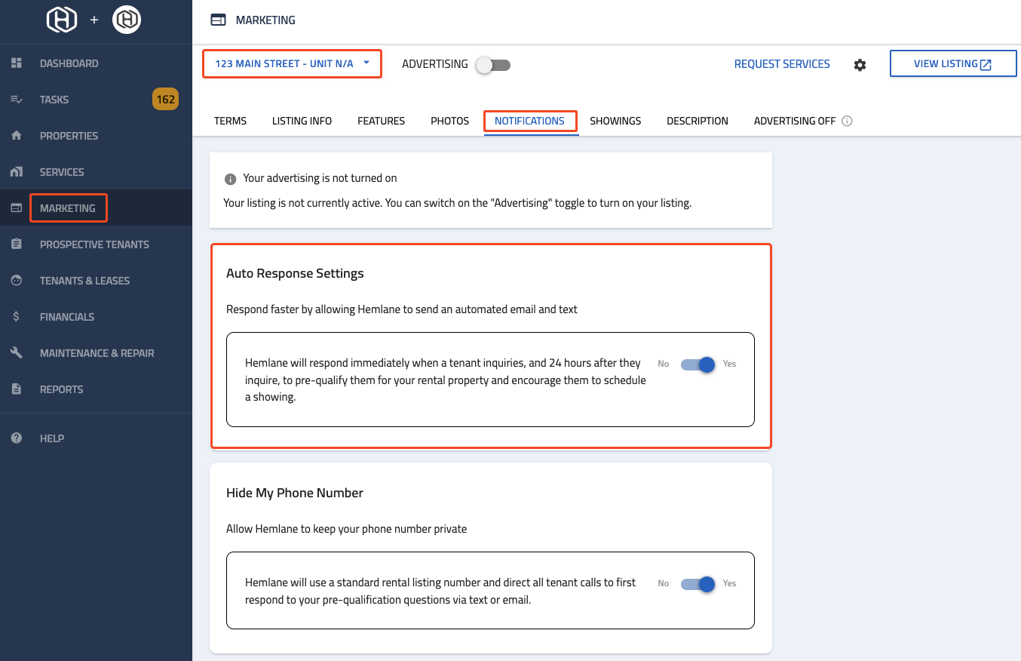Toggle the Hide My Phone Number switch

[x=698, y=584]
